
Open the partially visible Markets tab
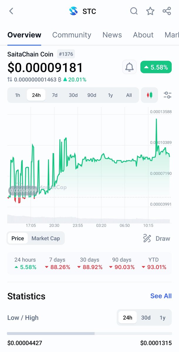[x=172, y=35]
